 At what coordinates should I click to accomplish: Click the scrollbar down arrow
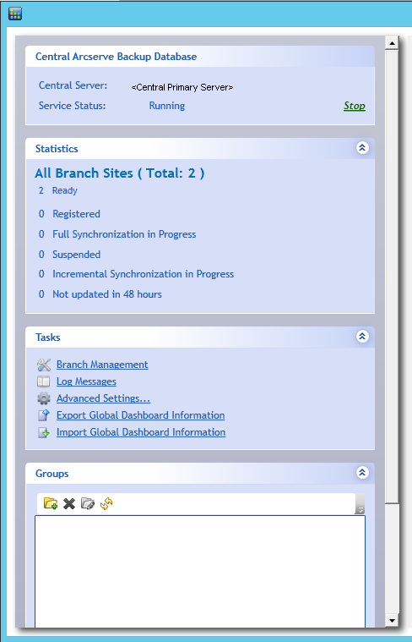(392, 621)
